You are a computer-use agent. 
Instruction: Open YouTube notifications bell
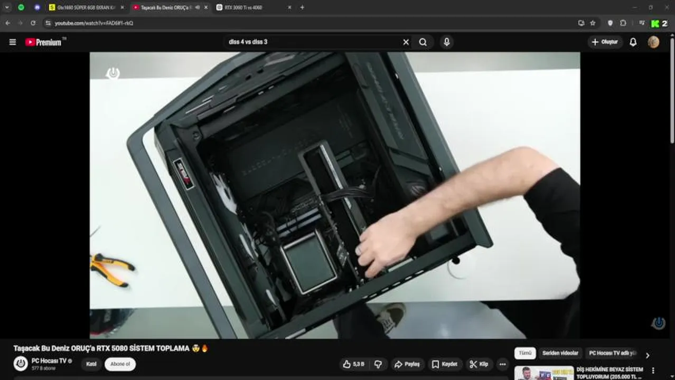[x=633, y=42]
